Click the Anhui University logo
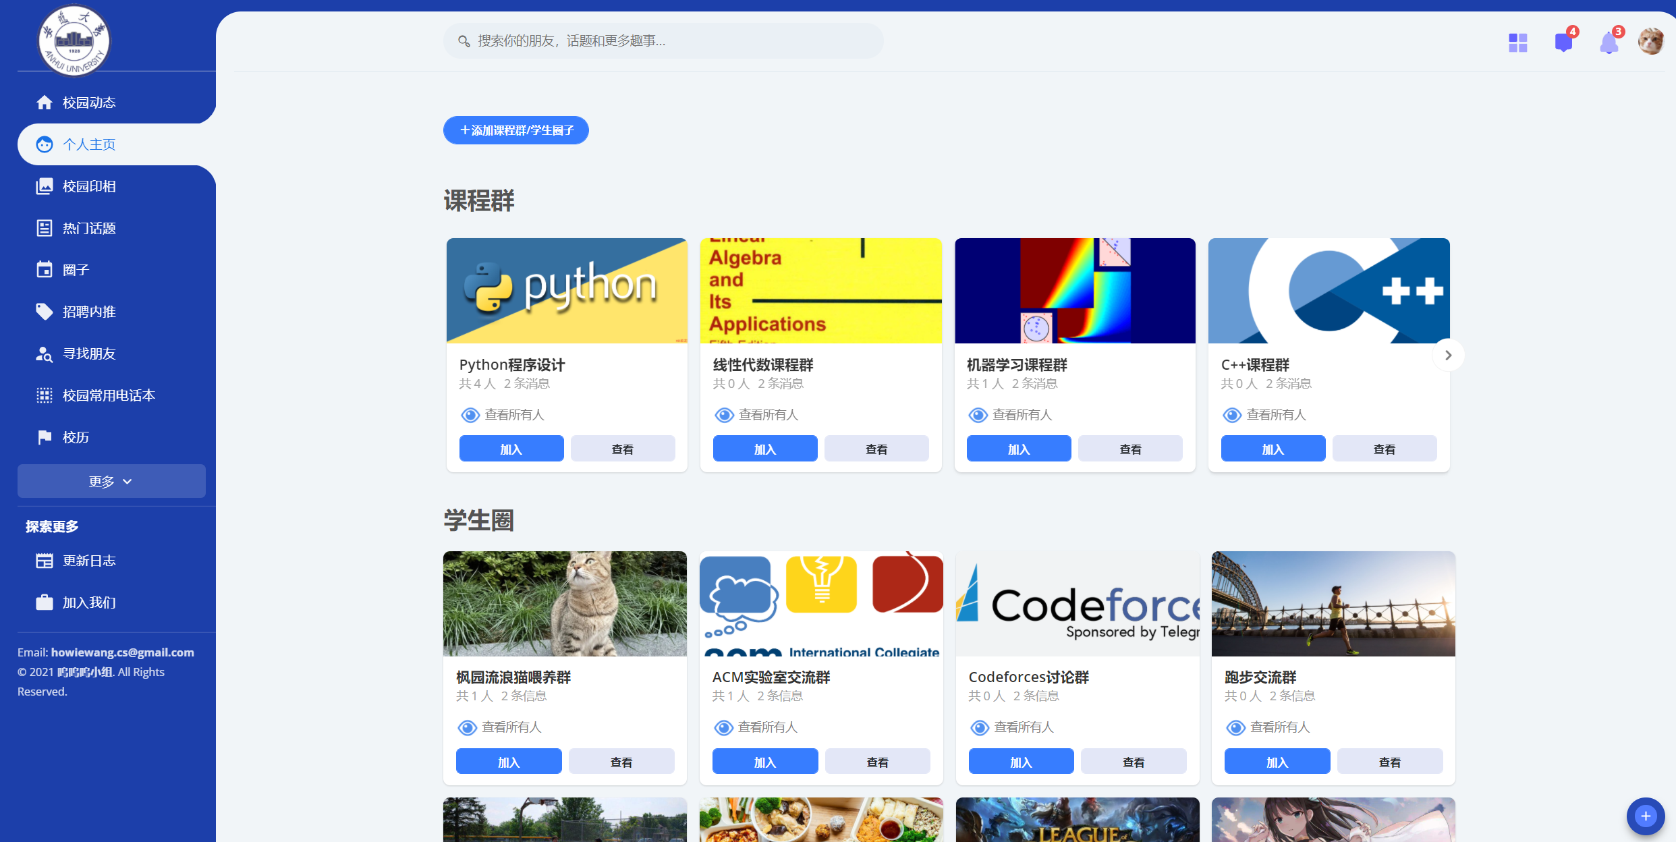 coord(74,40)
